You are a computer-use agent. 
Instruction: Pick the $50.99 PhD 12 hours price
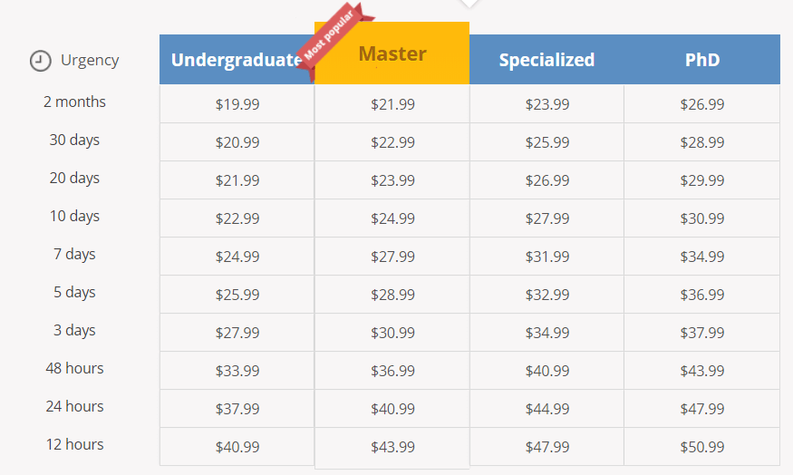[x=702, y=447]
